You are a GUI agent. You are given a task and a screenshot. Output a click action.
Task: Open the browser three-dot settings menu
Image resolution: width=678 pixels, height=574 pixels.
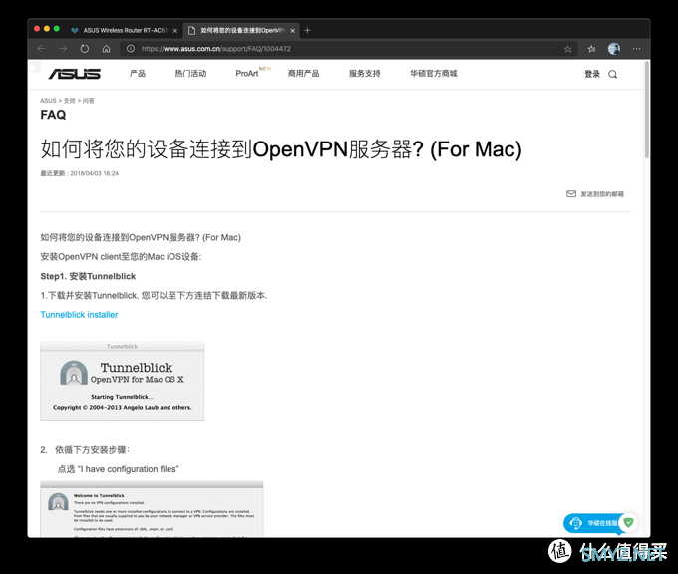tap(636, 49)
